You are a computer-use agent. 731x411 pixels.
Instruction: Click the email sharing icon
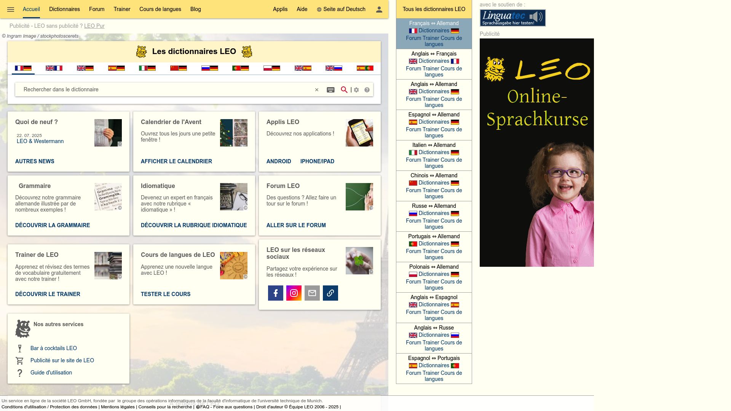tap(312, 293)
